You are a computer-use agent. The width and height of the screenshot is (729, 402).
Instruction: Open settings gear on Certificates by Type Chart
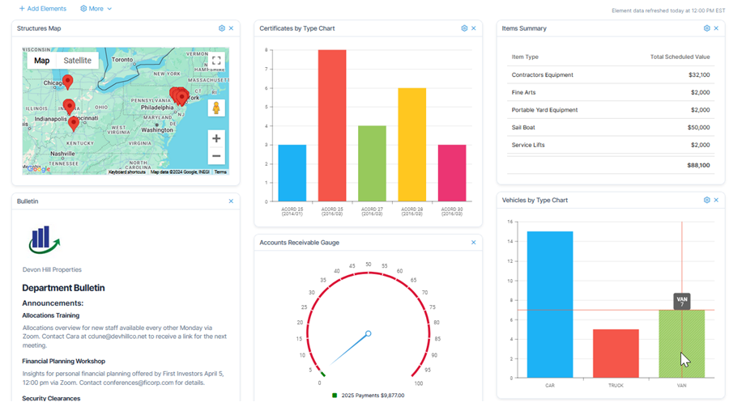464,28
